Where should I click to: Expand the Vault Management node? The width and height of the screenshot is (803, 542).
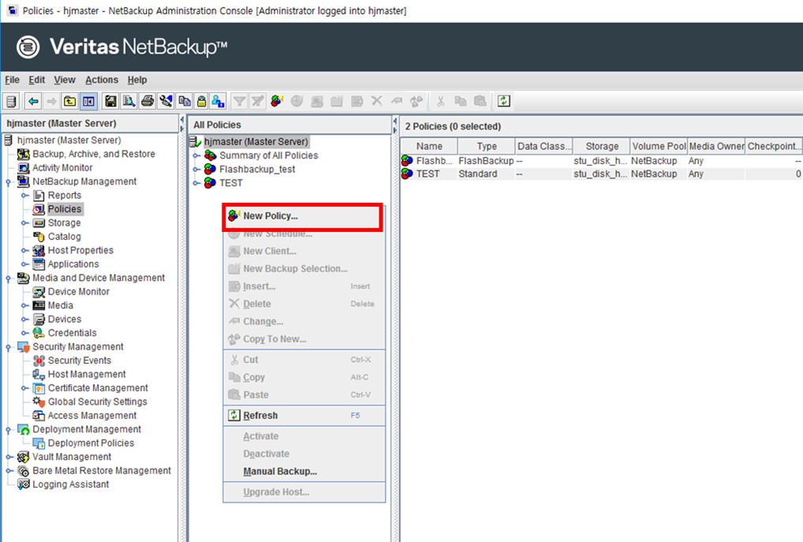click(x=8, y=457)
